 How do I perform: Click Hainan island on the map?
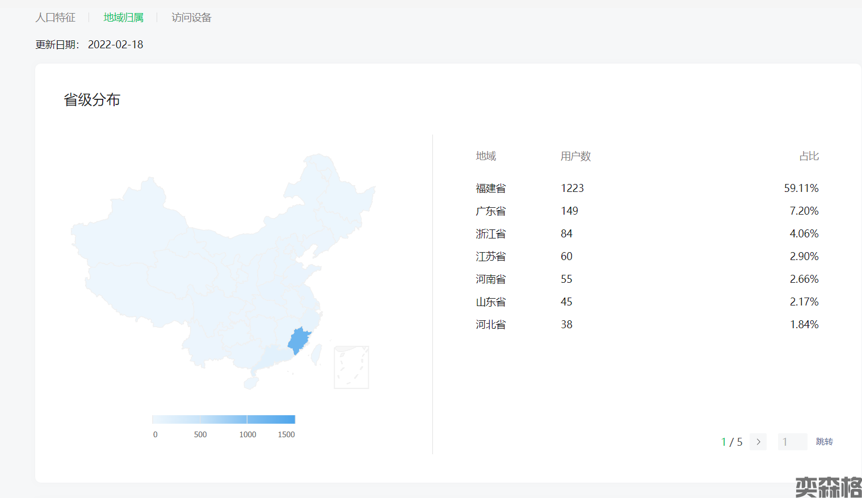[251, 383]
